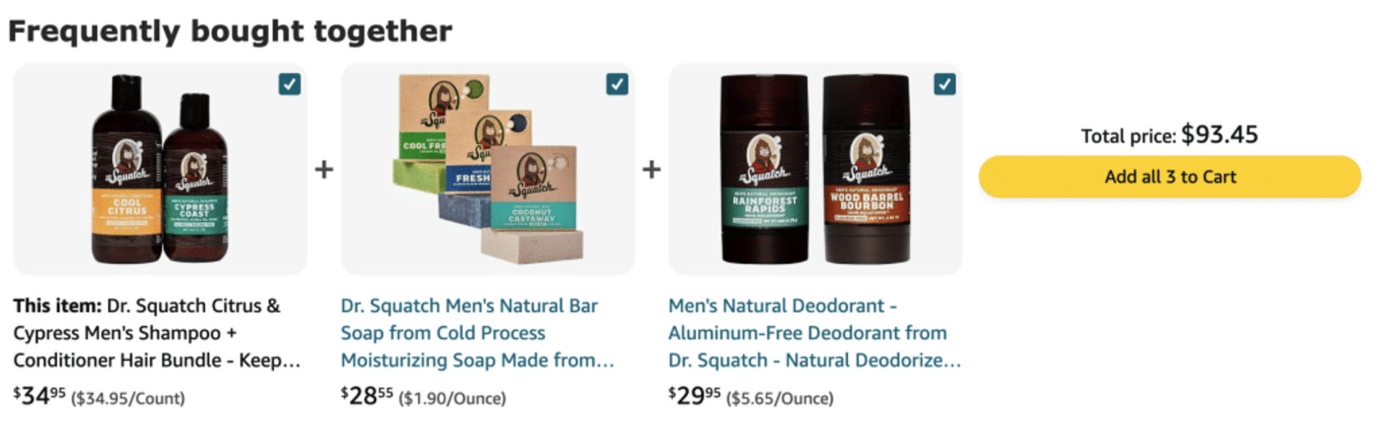This screenshot has width=1380, height=421.
Task: Click the Total price $93.45 text
Action: 1169,135
